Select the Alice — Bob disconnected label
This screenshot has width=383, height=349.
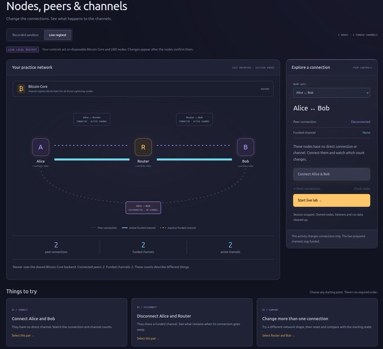click(x=143, y=208)
